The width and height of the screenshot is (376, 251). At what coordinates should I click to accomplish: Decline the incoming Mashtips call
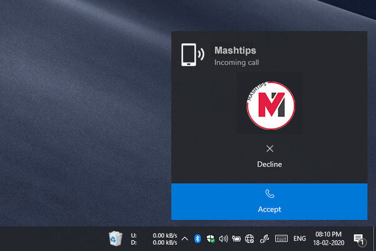269,156
